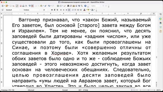This screenshot has width=163, height=92.
Task: Click the Обычный page style status field
Action: click(31, 90)
